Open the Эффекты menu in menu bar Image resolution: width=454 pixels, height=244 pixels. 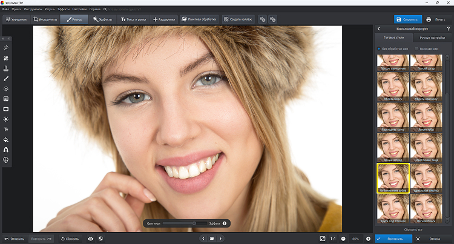tap(63, 9)
